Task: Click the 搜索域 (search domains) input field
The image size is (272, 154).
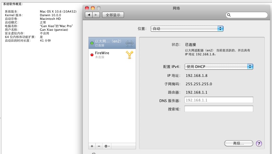Action: click(x=219, y=109)
